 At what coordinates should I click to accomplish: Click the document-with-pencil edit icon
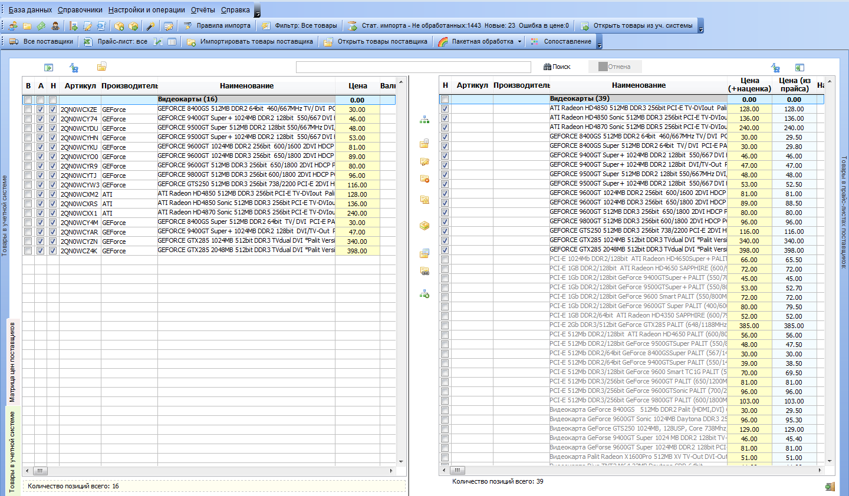(88, 26)
